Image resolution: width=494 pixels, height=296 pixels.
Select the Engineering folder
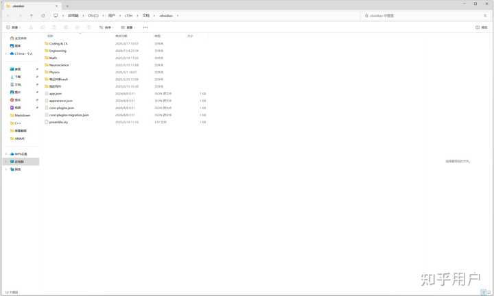(x=58, y=51)
